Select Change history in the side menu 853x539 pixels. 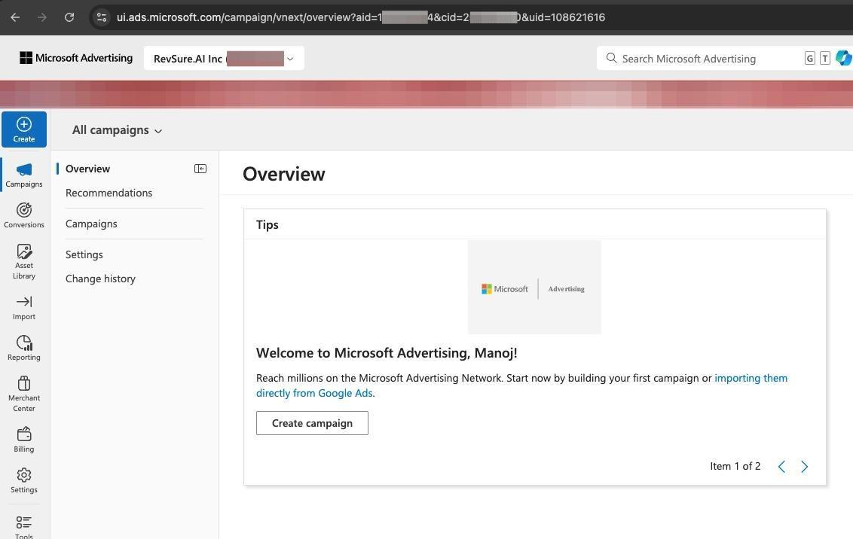pos(100,279)
